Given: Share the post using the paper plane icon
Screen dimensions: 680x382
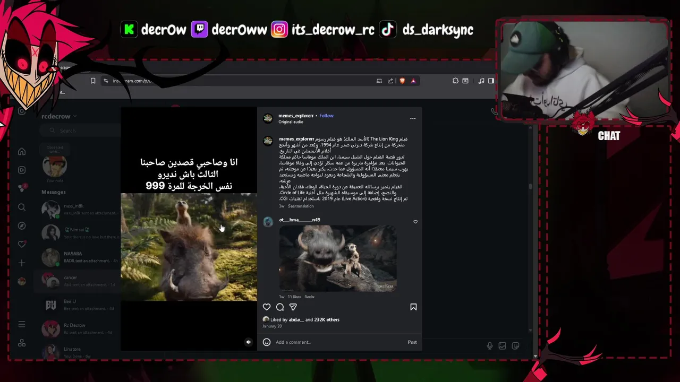Looking at the screenshot, I should click(293, 307).
